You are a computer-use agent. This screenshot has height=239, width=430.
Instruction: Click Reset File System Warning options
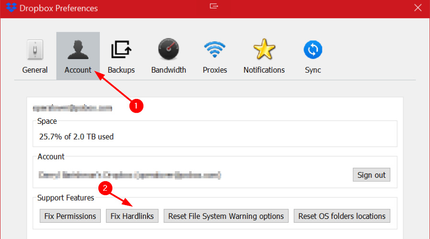pos(226,216)
